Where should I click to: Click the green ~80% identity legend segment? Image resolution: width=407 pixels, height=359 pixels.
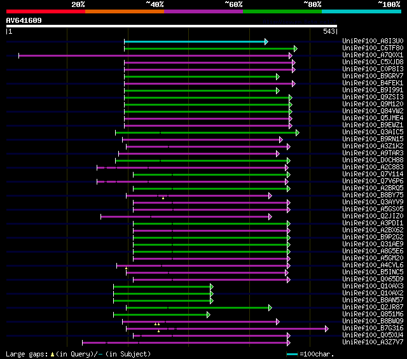(x=282, y=11)
